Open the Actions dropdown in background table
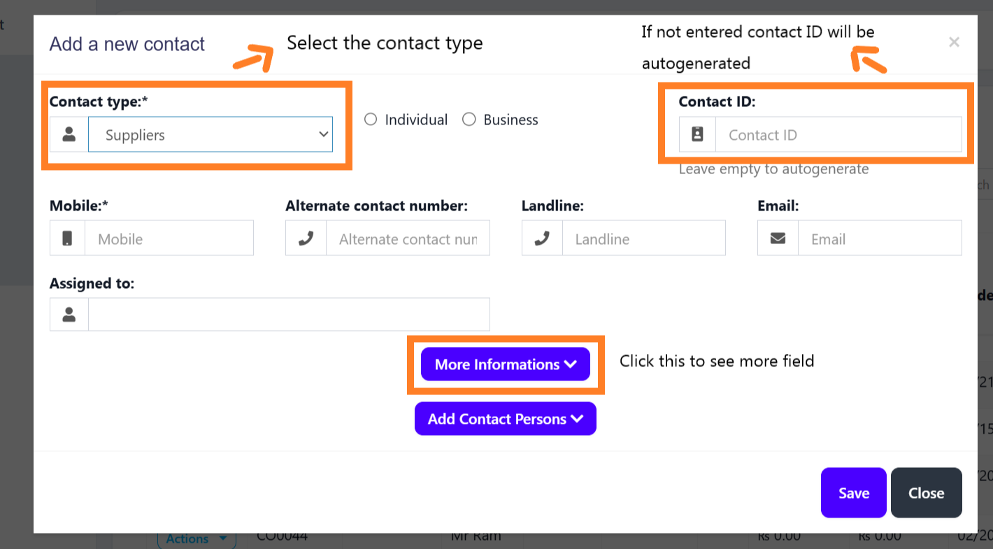Image resolution: width=993 pixels, height=549 pixels. pos(197,539)
